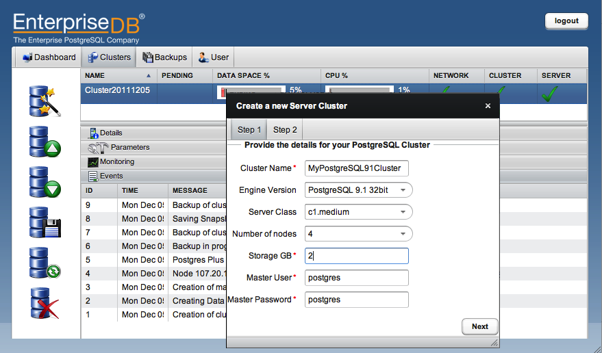Viewport: 602px width, 353px height.
Task: Open the Engine Version dropdown
Action: coord(358,190)
